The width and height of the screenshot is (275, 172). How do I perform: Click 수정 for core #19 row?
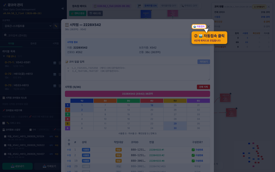tap(69, 161)
